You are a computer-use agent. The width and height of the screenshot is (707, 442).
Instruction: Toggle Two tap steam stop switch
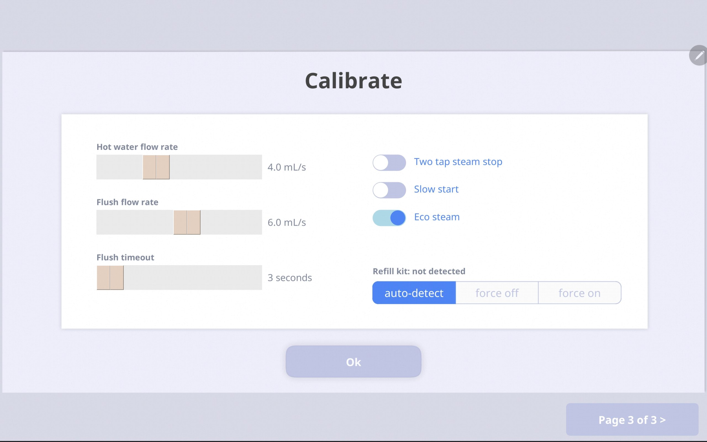point(389,163)
